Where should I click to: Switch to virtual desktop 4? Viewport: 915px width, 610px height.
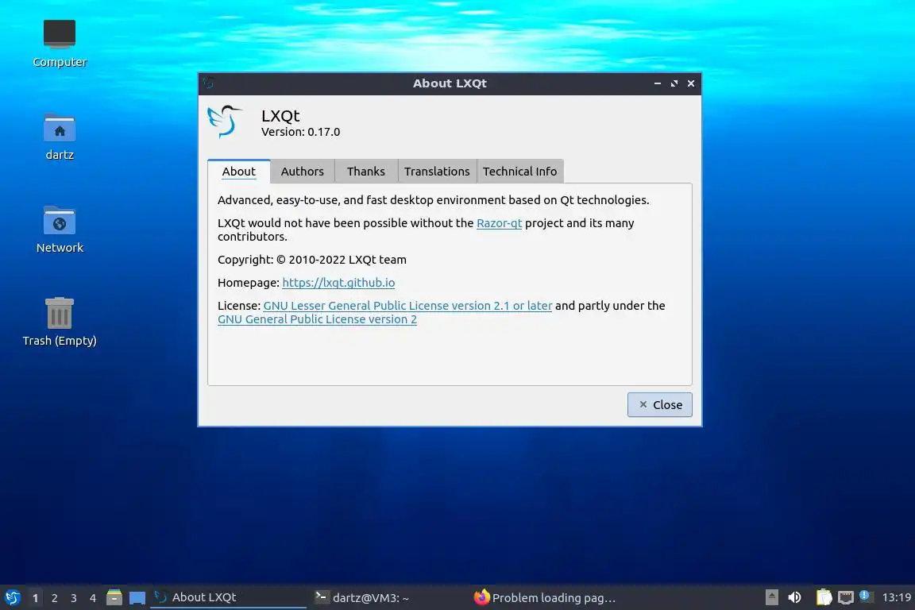[x=93, y=598]
